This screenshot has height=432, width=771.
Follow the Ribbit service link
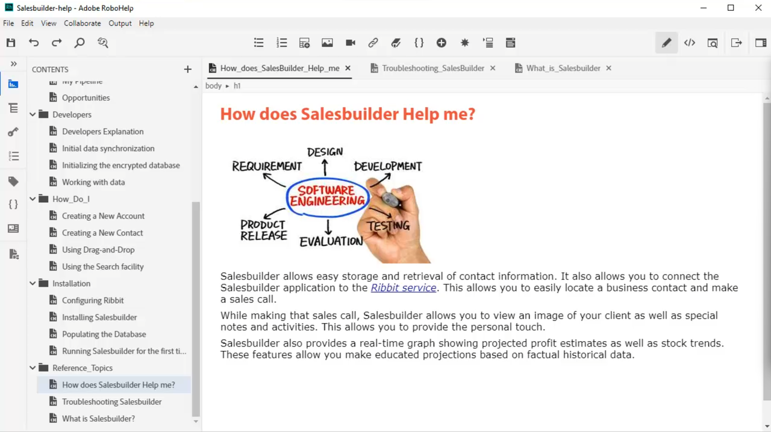click(404, 288)
